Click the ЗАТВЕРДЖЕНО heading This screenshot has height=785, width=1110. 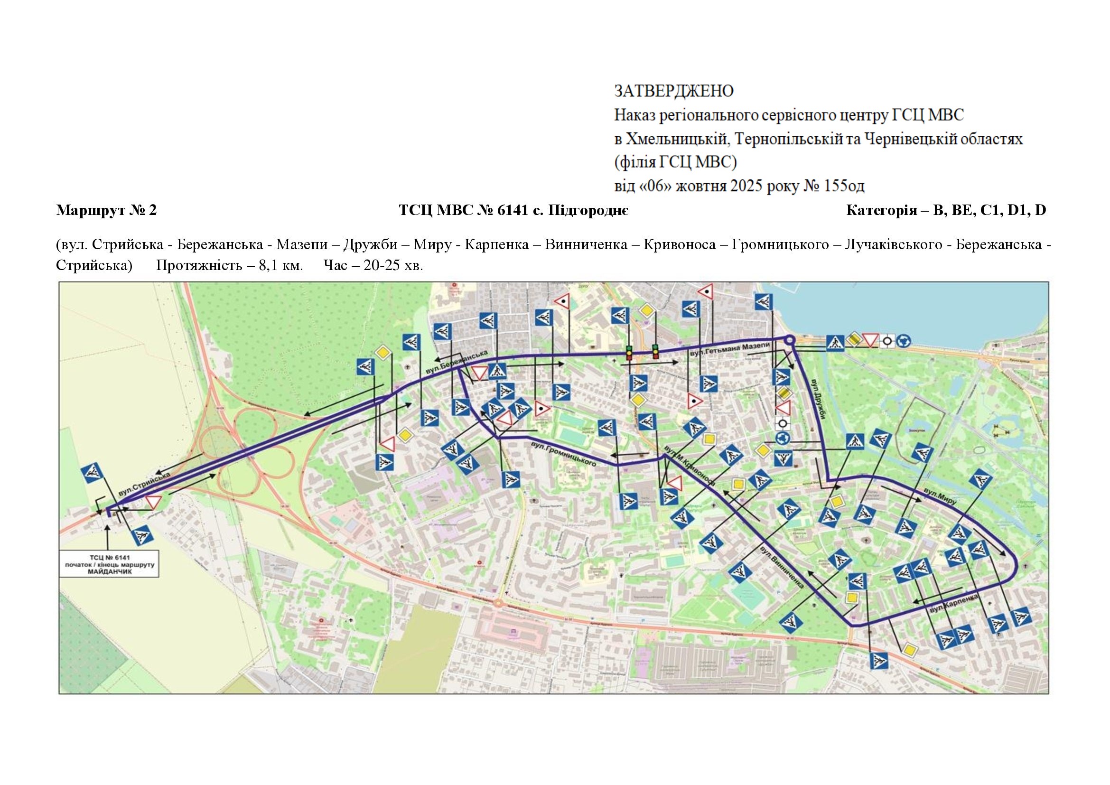point(673,91)
